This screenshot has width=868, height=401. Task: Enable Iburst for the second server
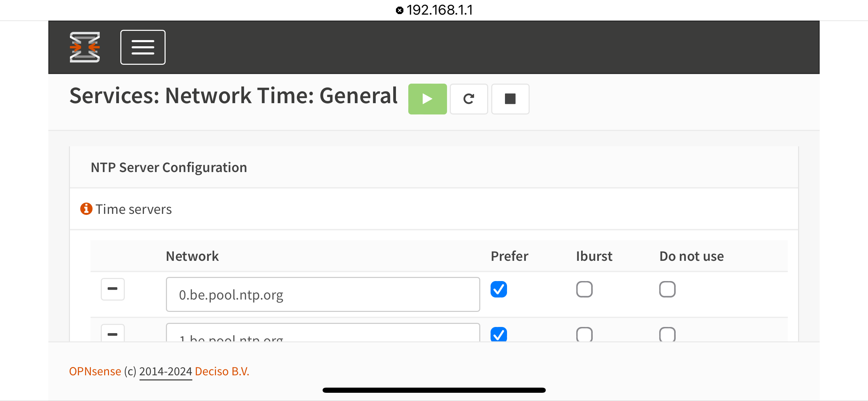point(584,335)
